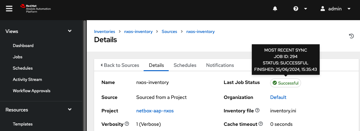Select the Details tab

click(x=156, y=65)
